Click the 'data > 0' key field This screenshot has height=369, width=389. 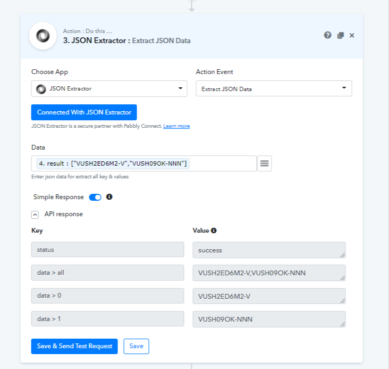108,296
